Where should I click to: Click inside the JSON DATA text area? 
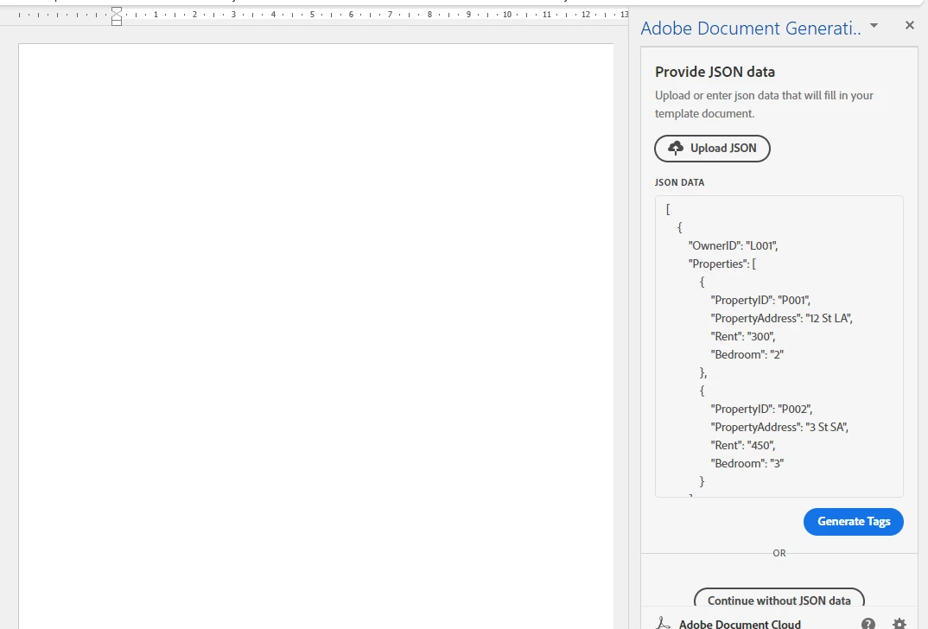[x=779, y=346]
